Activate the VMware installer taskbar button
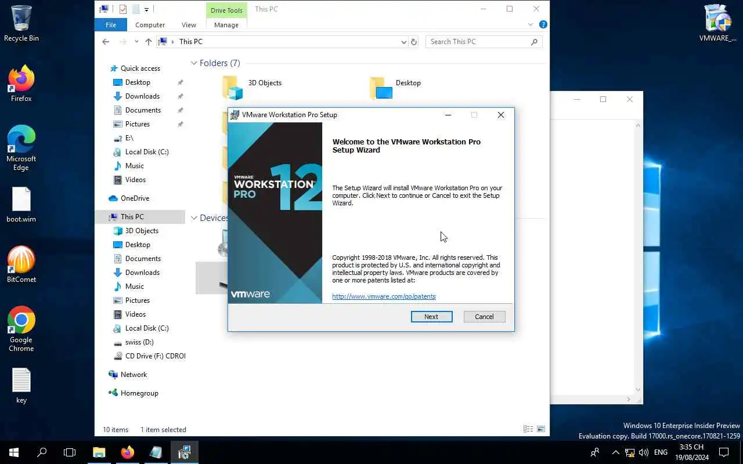This screenshot has width=743, height=464. coord(184,452)
